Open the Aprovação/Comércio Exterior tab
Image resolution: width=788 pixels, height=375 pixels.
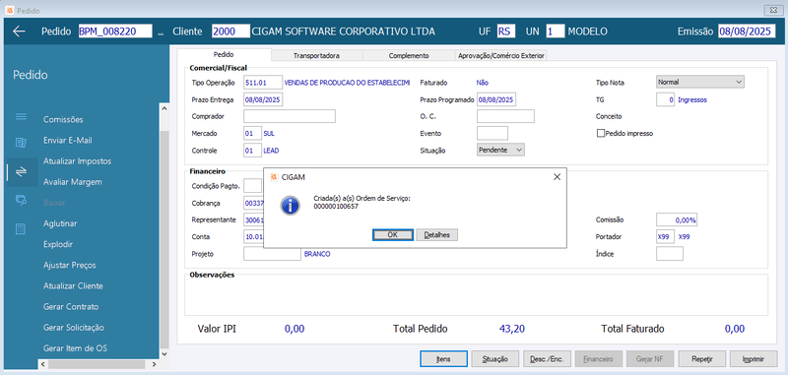[500, 56]
